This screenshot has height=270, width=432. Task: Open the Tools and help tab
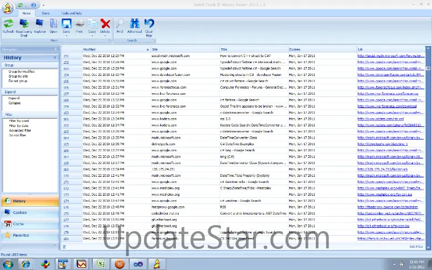tap(71, 13)
